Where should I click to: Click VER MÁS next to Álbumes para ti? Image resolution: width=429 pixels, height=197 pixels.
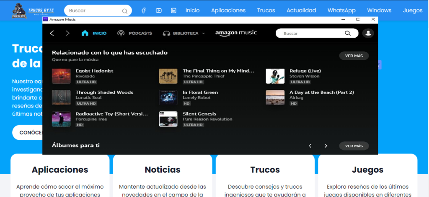pos(354,146)
